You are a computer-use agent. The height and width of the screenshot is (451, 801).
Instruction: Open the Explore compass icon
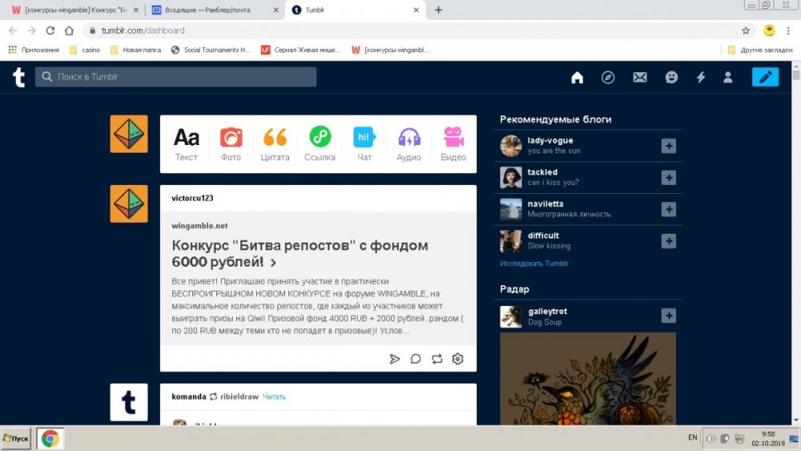point(608,78)
